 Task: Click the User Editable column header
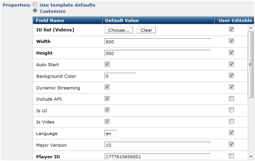(x=235, y=21)
